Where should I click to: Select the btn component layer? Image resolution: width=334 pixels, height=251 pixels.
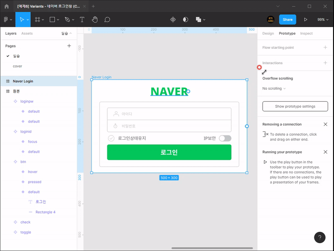pyautogui.click(x=38, y=162)
